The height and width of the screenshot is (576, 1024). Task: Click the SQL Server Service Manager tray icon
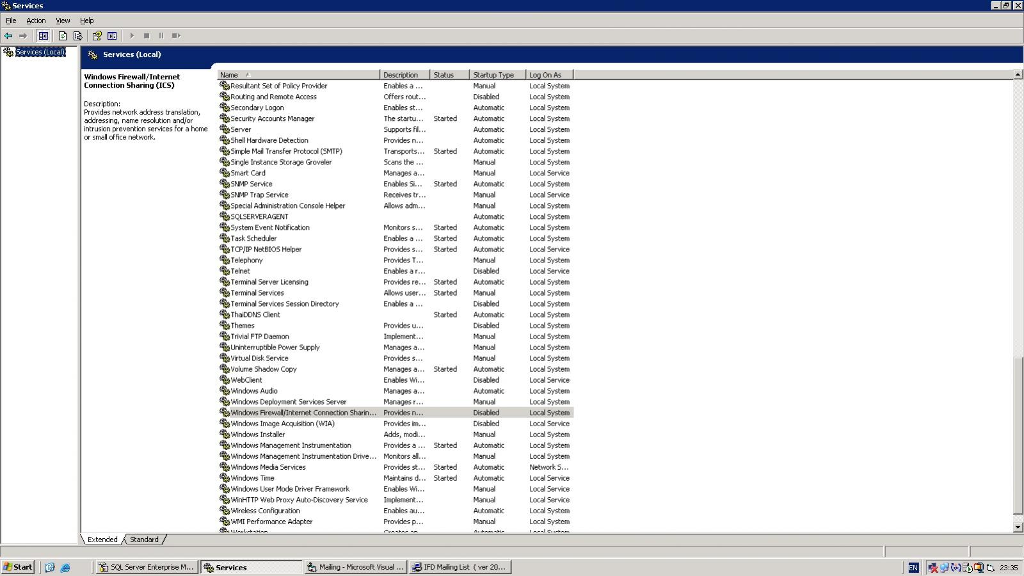point(968,568)
